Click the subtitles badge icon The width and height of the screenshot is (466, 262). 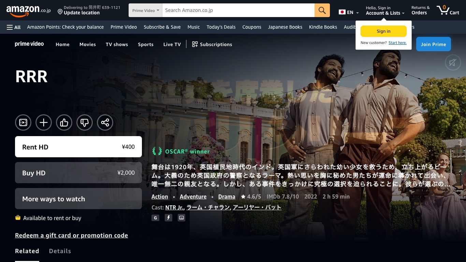click(x=181, y=218)
